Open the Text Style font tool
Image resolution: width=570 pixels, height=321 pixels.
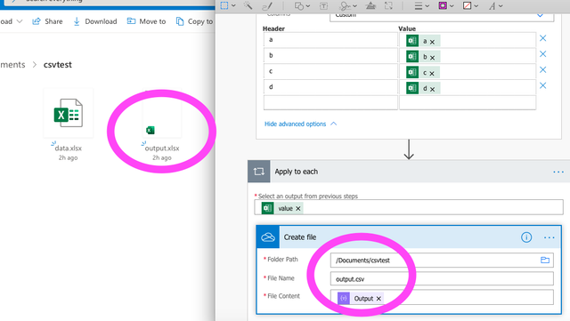(x=492, y=6)
